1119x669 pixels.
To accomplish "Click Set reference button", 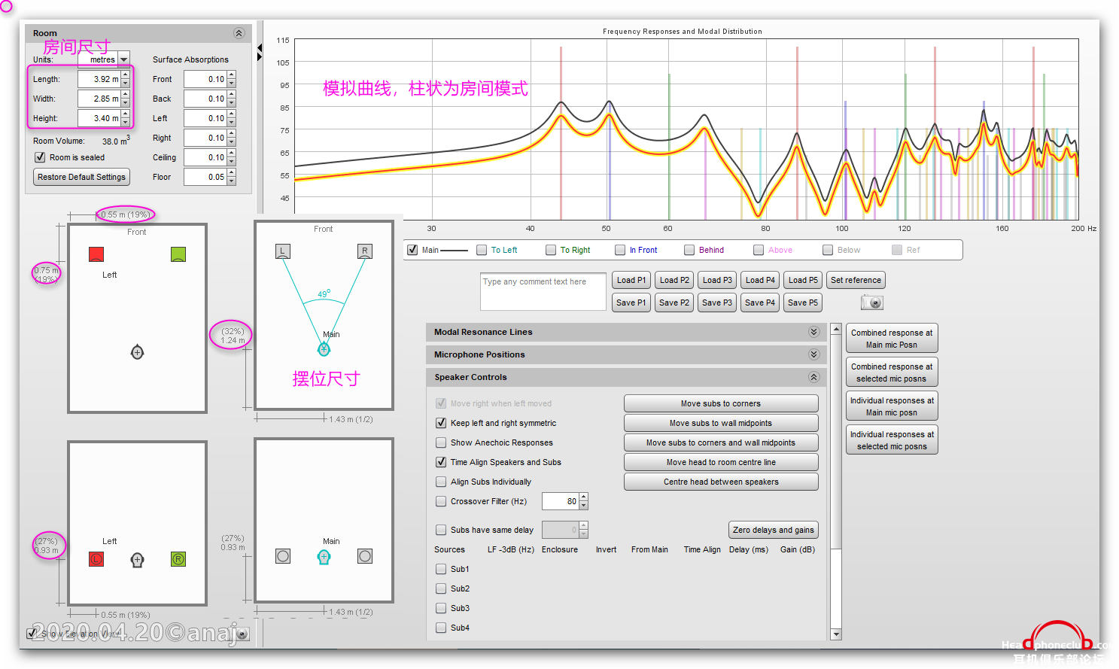I will (856, 280).
